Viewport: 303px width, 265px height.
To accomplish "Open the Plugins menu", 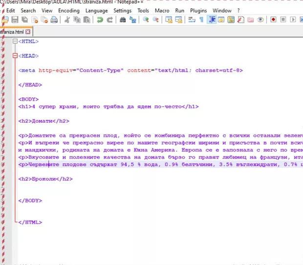I will click(198, 10).
